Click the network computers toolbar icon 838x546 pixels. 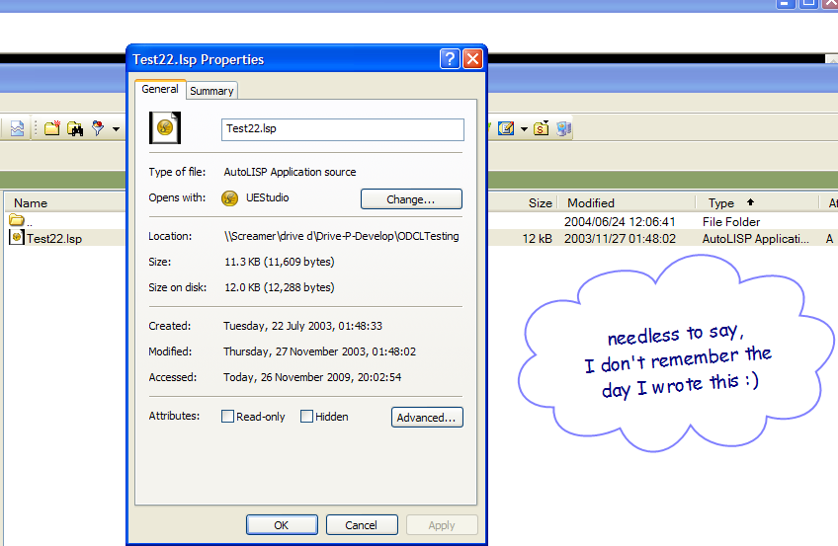tap(564, 128)
